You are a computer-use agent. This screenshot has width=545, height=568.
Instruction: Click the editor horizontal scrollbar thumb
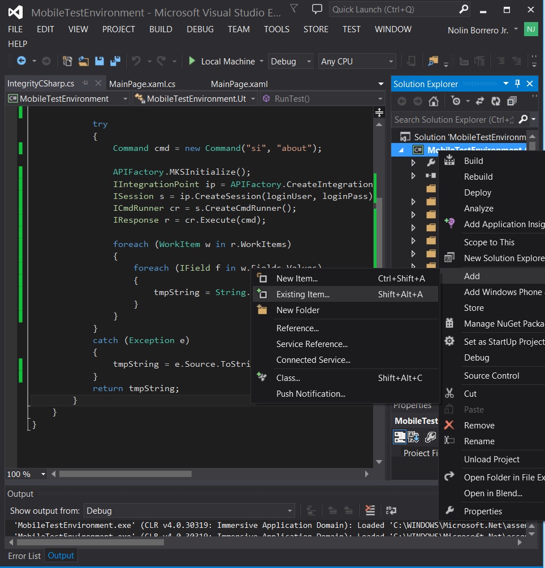pos(126,474)
